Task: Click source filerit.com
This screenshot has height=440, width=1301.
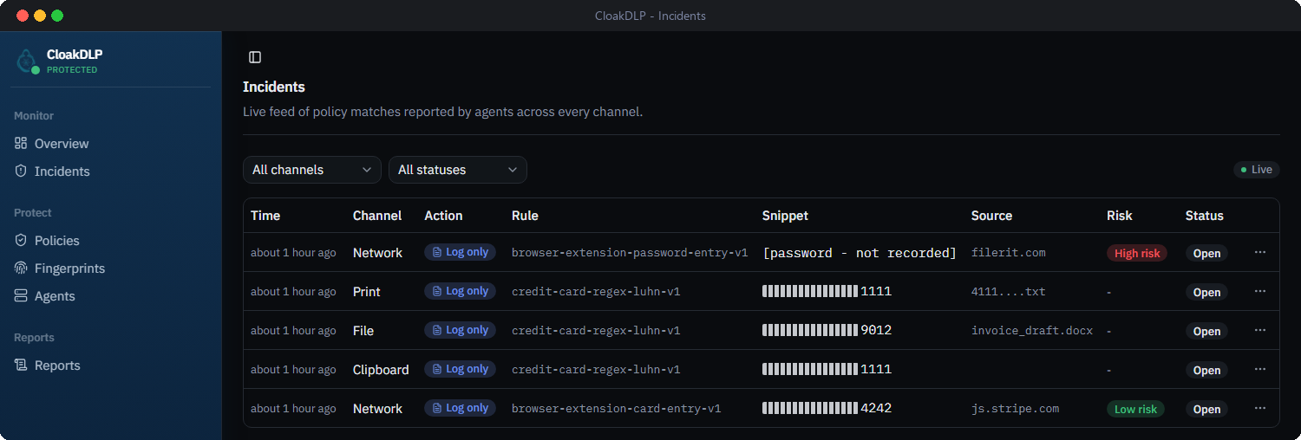Action: click(x=1009, y=253)
